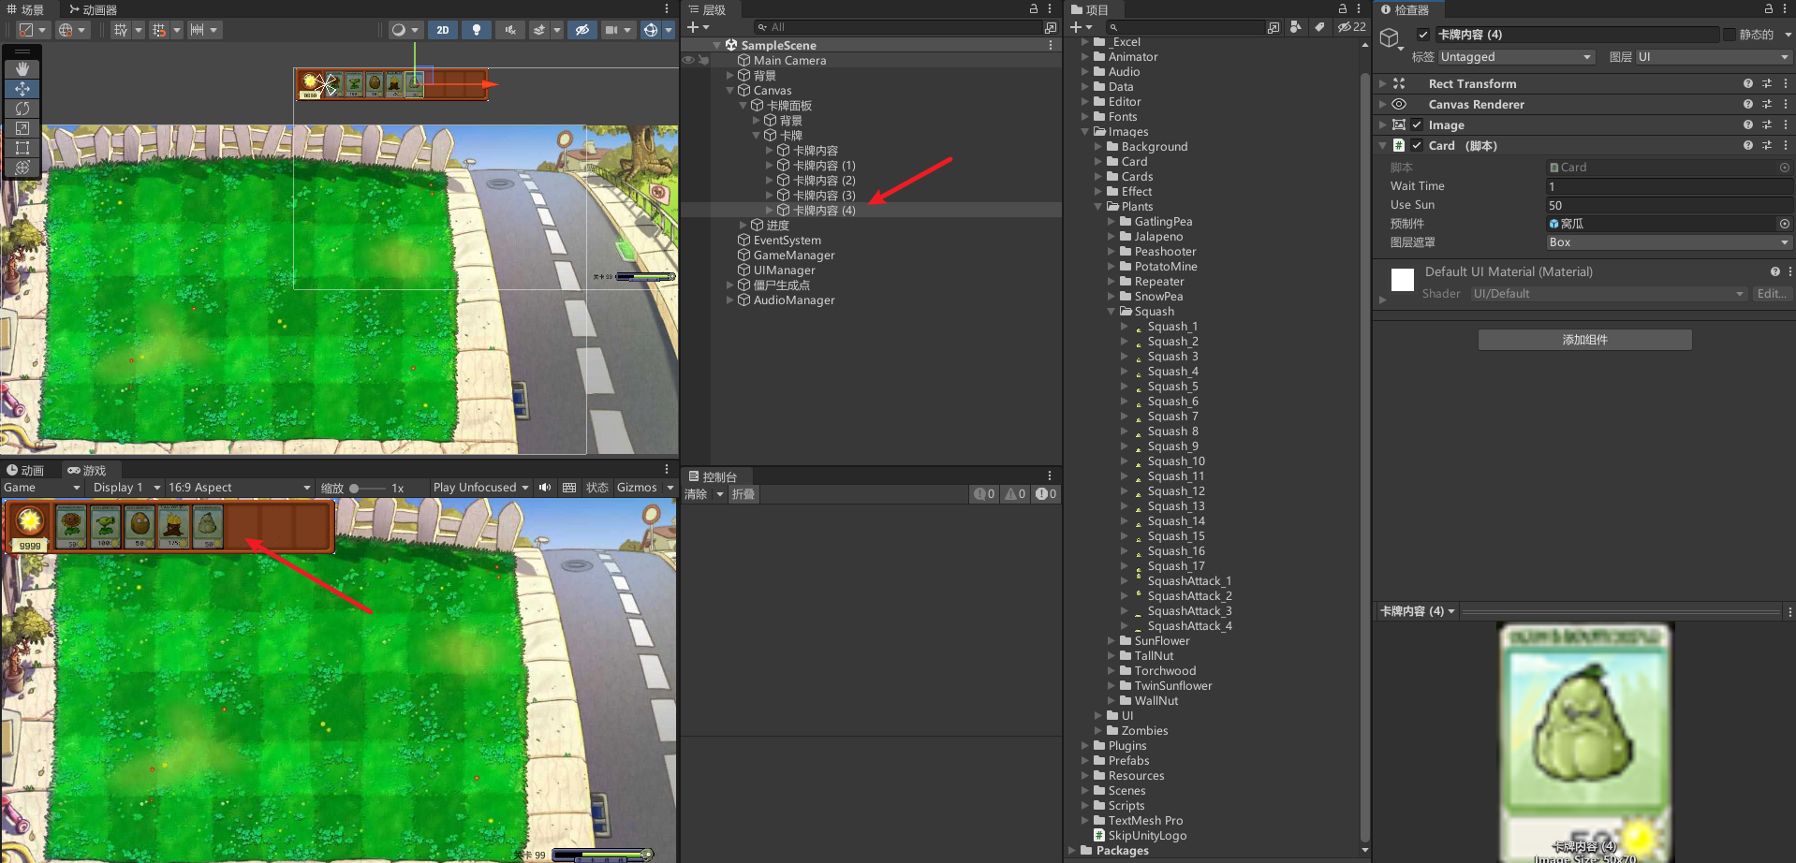The width and height of the screenshot is (1796, 863).
Task: Select the Transform tool in Scene toolbar
Action: tap(22, 168)
